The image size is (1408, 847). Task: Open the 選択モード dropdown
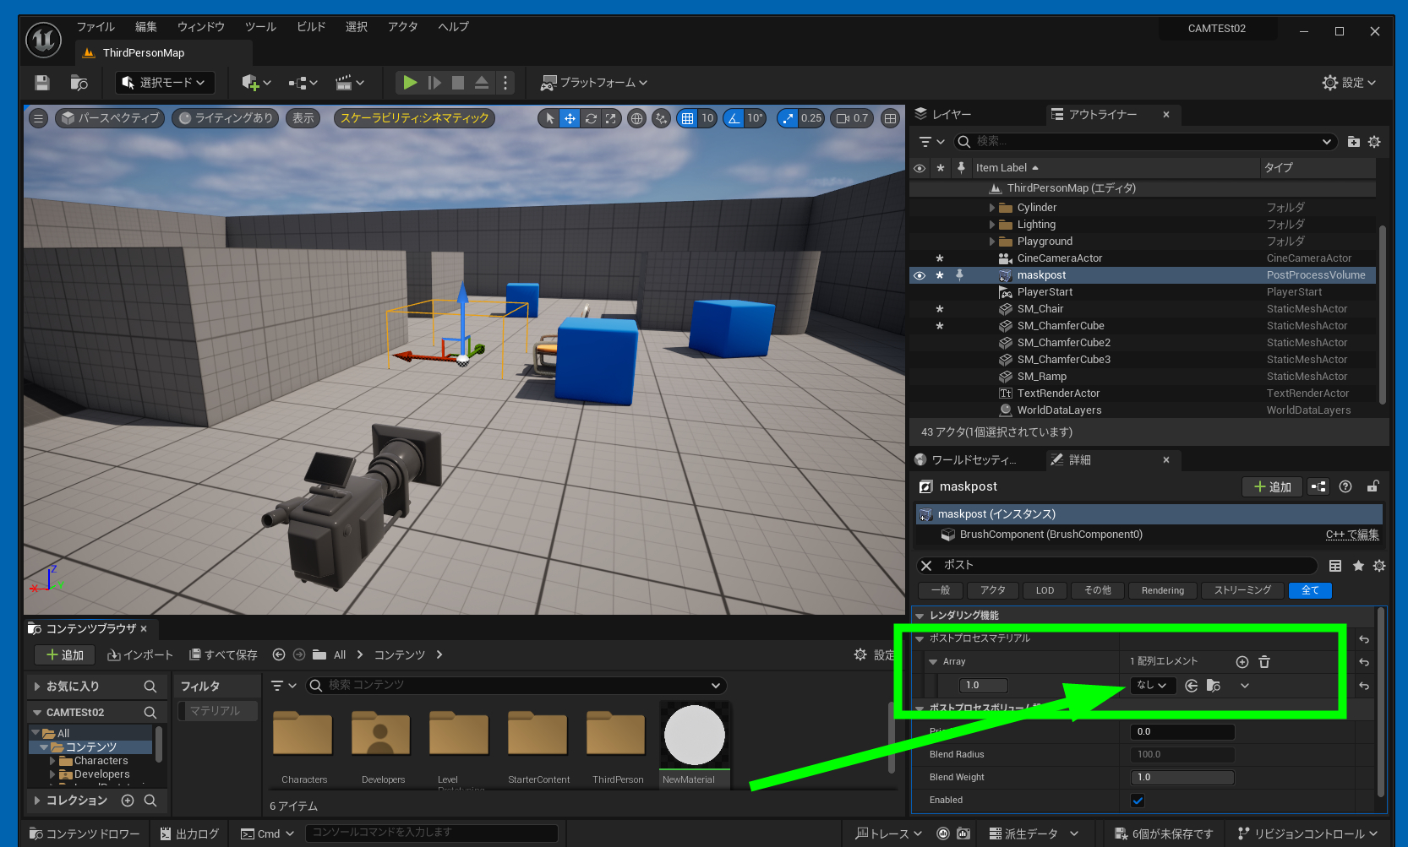(x=165, y=83)
